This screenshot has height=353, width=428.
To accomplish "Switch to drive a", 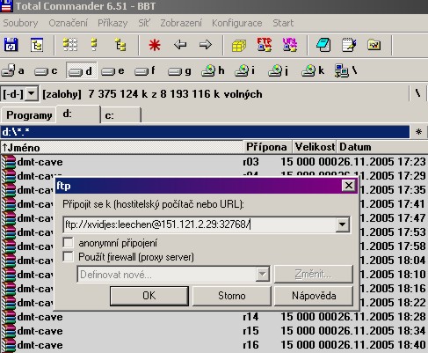I will click(12, 70).
